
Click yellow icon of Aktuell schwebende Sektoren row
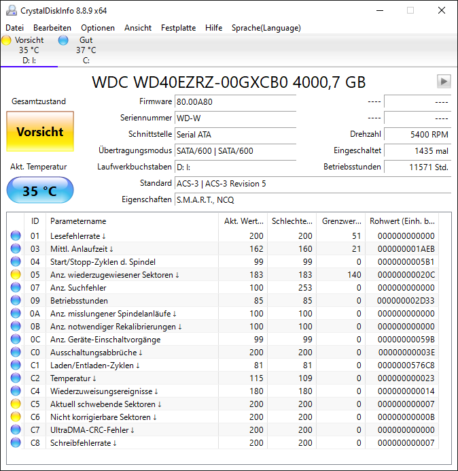[16, 404]
